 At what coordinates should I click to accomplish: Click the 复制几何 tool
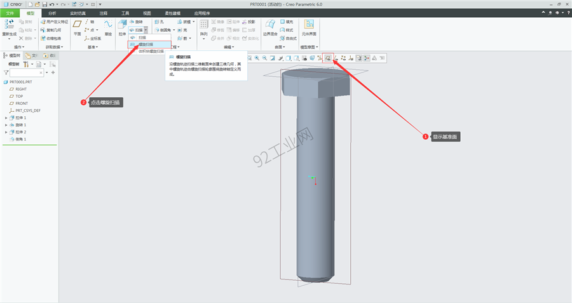pos(51,30)
